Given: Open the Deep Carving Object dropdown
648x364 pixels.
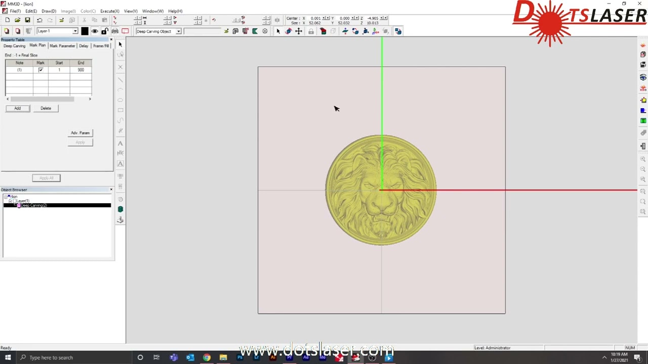Looking at the screenshot, I should (x=178, y=31).
